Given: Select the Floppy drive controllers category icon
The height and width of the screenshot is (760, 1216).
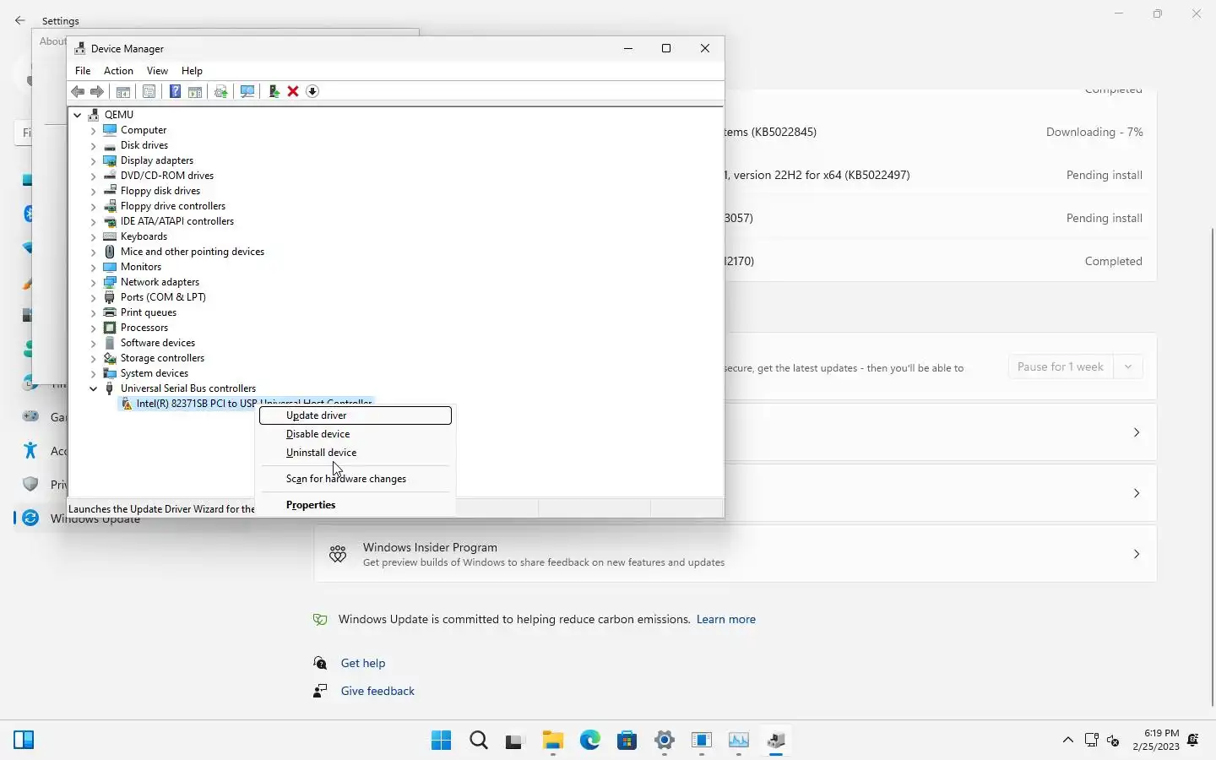Looking at the screenshot, I should coord(110,206).
